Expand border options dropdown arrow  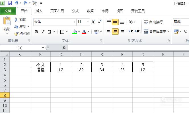pyautogui.click(x=67, y=32)
